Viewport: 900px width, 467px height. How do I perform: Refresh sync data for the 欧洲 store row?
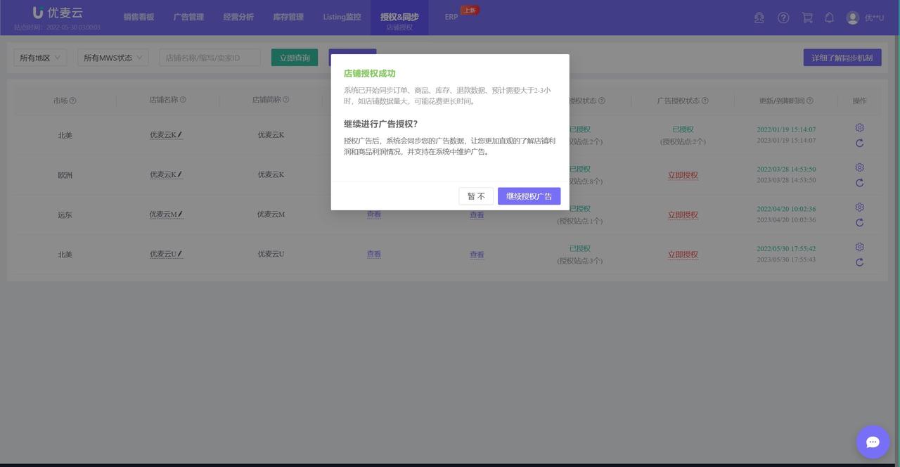(859, 183)
